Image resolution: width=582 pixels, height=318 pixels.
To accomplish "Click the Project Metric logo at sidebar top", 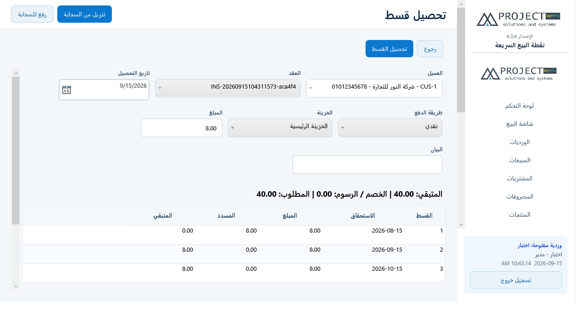I will pyautogui.click(x=519, y=19).
